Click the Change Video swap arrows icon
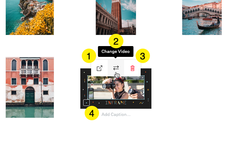 [x=116, y=68]
